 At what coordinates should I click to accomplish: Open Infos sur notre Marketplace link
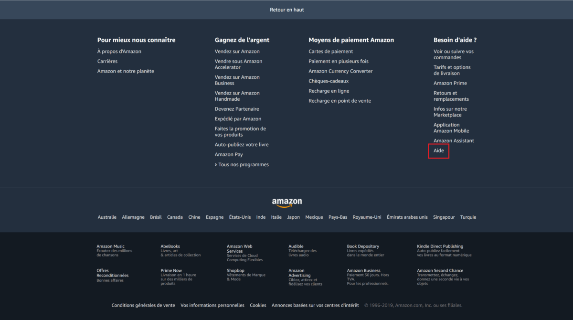coord(450,112)
